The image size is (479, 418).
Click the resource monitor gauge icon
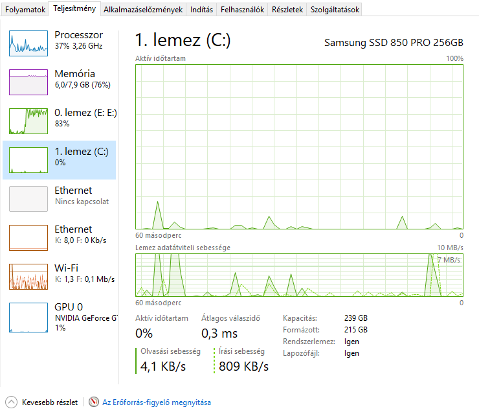[94, 402]
